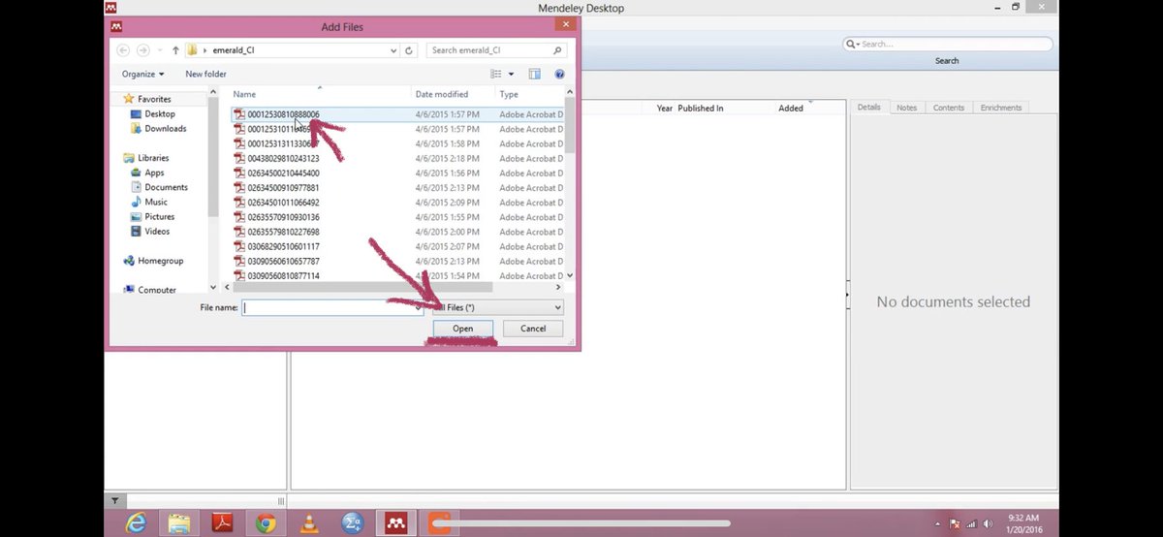Show the preview pane
This screenshot has height=537, width=1163.
534,74
